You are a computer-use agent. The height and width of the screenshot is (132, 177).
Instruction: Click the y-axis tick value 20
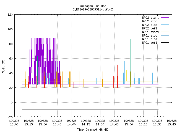point(11,88)
